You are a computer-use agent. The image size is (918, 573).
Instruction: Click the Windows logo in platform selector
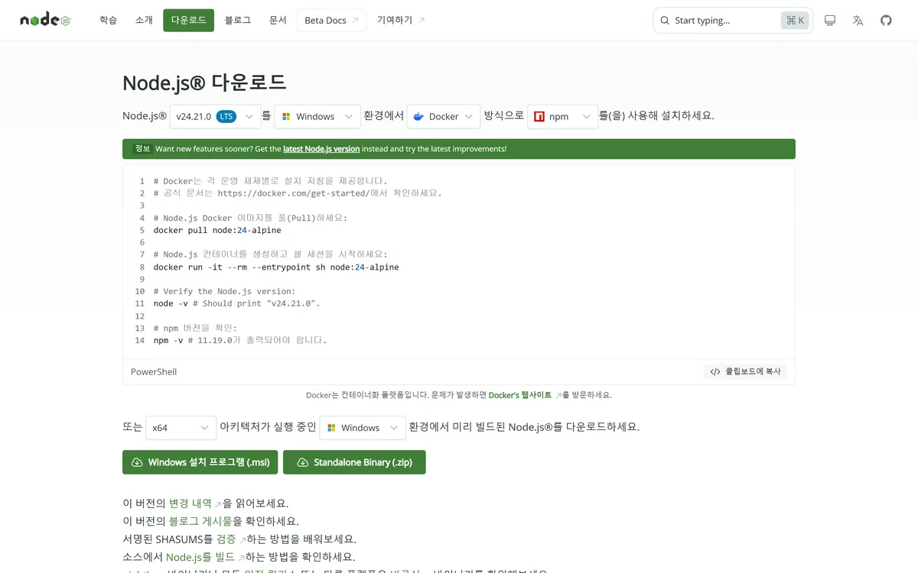(286, 116)
